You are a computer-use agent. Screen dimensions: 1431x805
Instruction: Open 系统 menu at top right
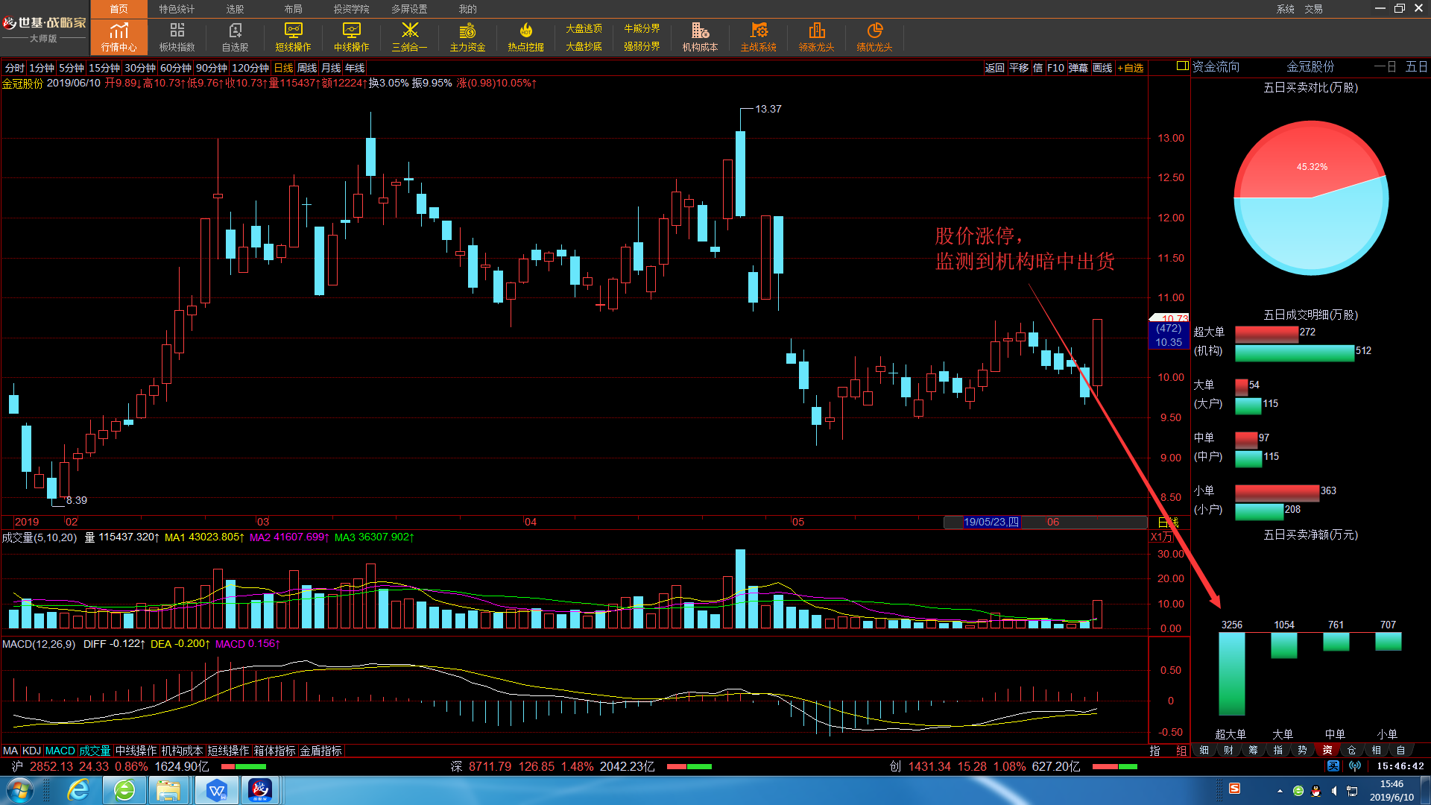pyautogui.click(x=1286, y=9)
